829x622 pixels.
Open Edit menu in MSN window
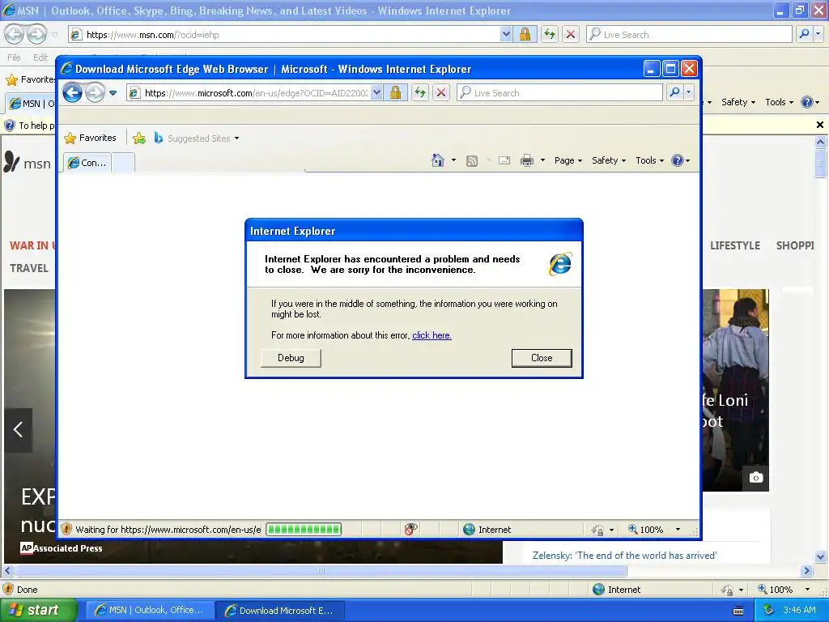coord(40,58)
